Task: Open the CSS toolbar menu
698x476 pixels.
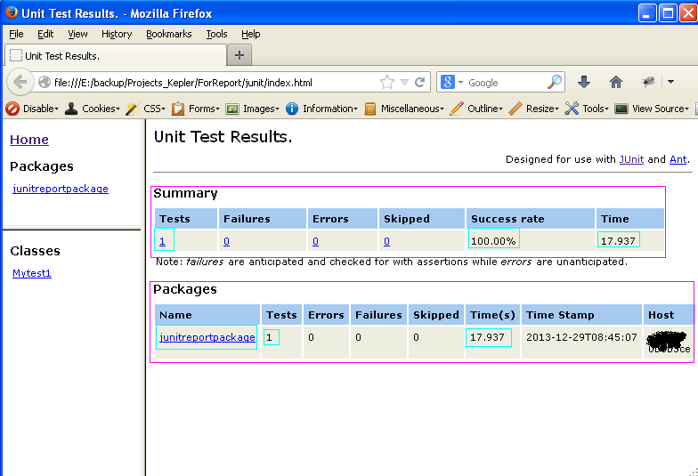Action: pos(146,109)
